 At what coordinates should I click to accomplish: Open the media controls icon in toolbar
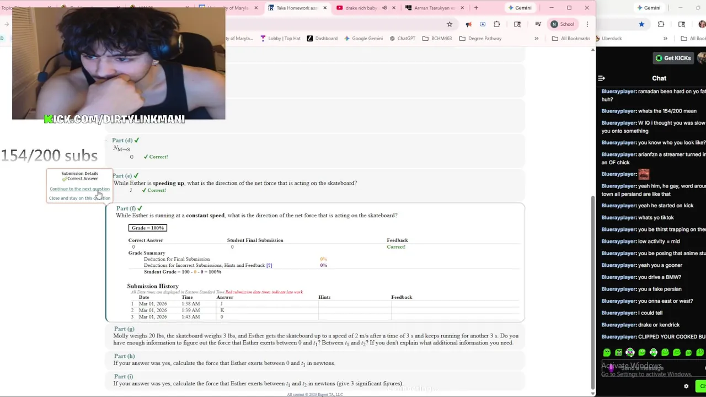[x=538, y=24]
